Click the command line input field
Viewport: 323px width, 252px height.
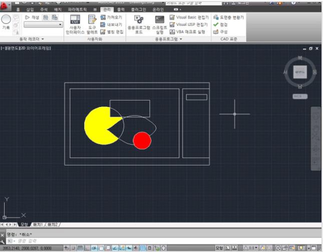click(163, 241)
